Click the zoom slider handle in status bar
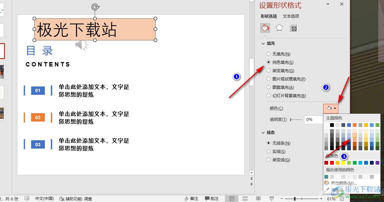The image size is (384, 202). coord(295,199)
